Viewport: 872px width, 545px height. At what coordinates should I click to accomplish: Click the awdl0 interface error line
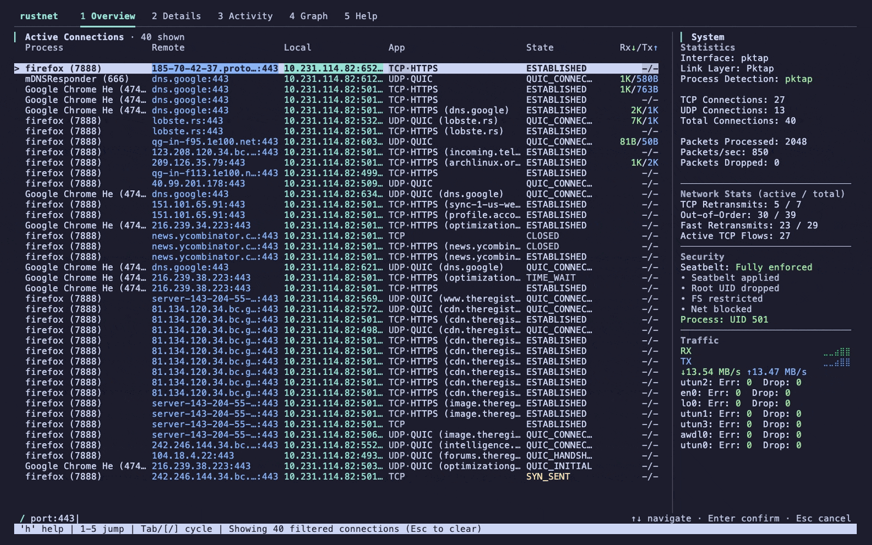(741, 435)
